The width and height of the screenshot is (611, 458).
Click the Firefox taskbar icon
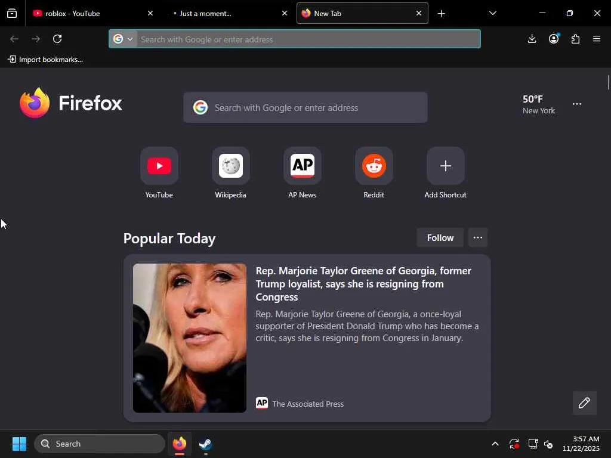[179, 444]
